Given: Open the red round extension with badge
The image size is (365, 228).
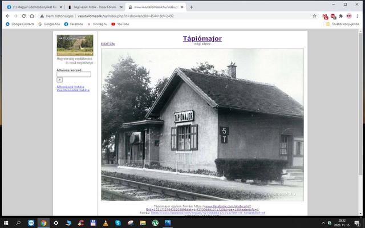Looking at the screenshot, I should click(333, 17).
